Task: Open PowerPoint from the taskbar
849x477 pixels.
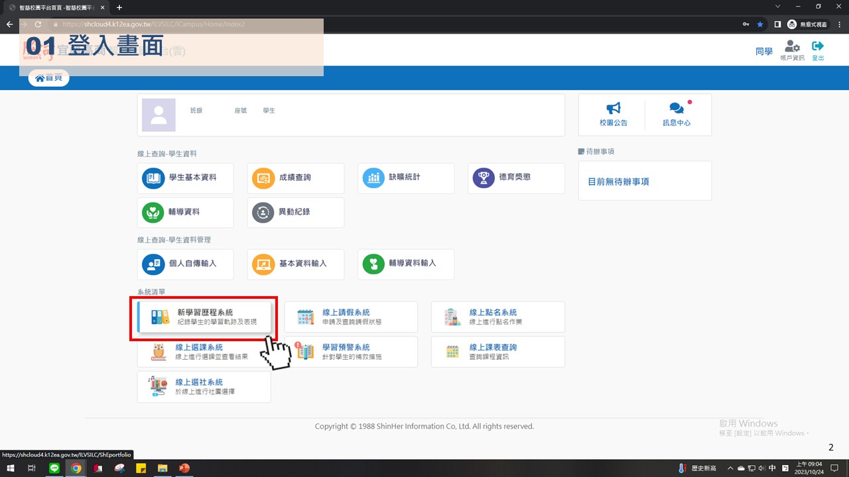Action: pos(184,468)
